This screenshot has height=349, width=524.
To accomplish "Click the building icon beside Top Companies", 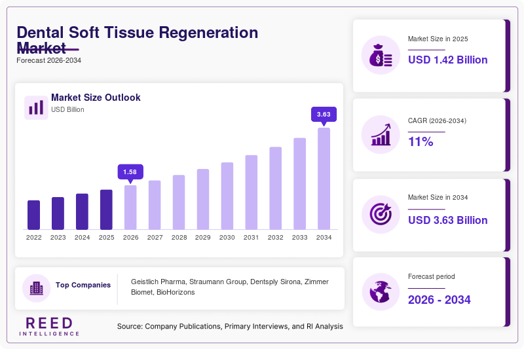I will (37, 288).
